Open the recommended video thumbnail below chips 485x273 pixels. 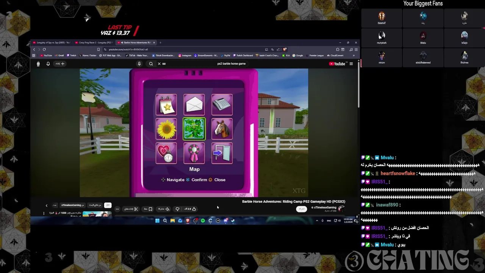[97, 214]
